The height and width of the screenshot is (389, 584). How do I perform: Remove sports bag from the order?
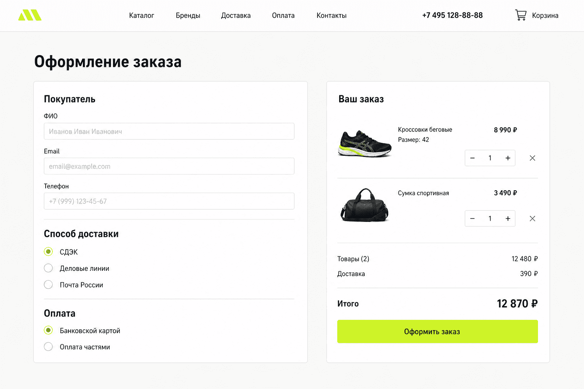coord(532,218)
